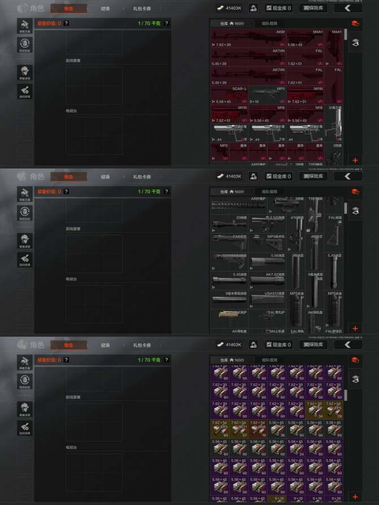379x505 pixels.
Task: Select tan handguard item in middle screenshot
Action: (x=229, y=318)
